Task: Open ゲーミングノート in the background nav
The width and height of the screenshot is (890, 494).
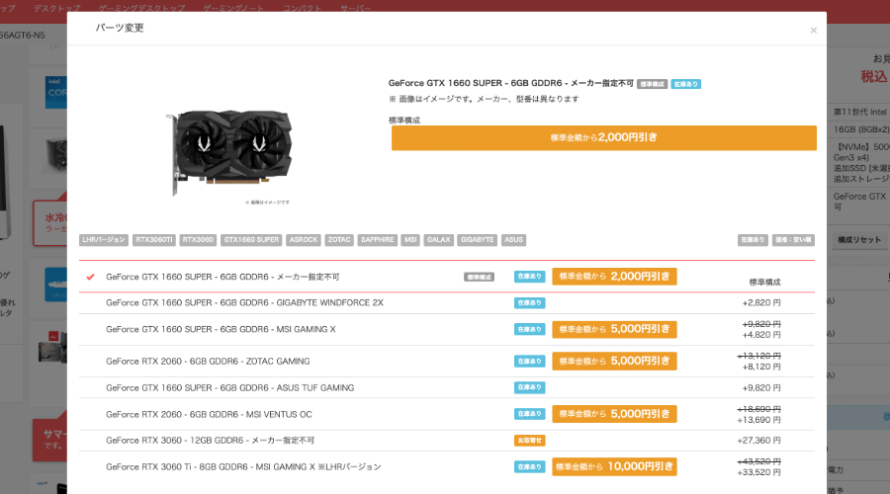Action: click(233, 8)
